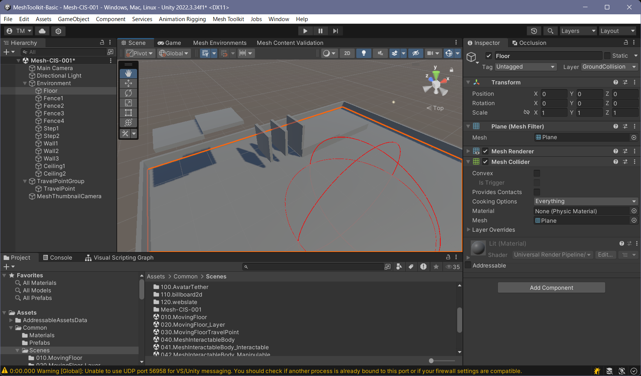
Task: Select the Rotate tool
Action: [128, 93]
